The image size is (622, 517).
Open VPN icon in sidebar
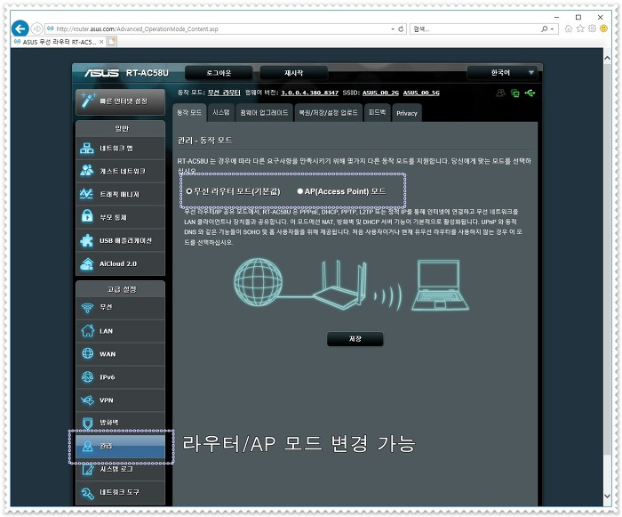(87, 400)
